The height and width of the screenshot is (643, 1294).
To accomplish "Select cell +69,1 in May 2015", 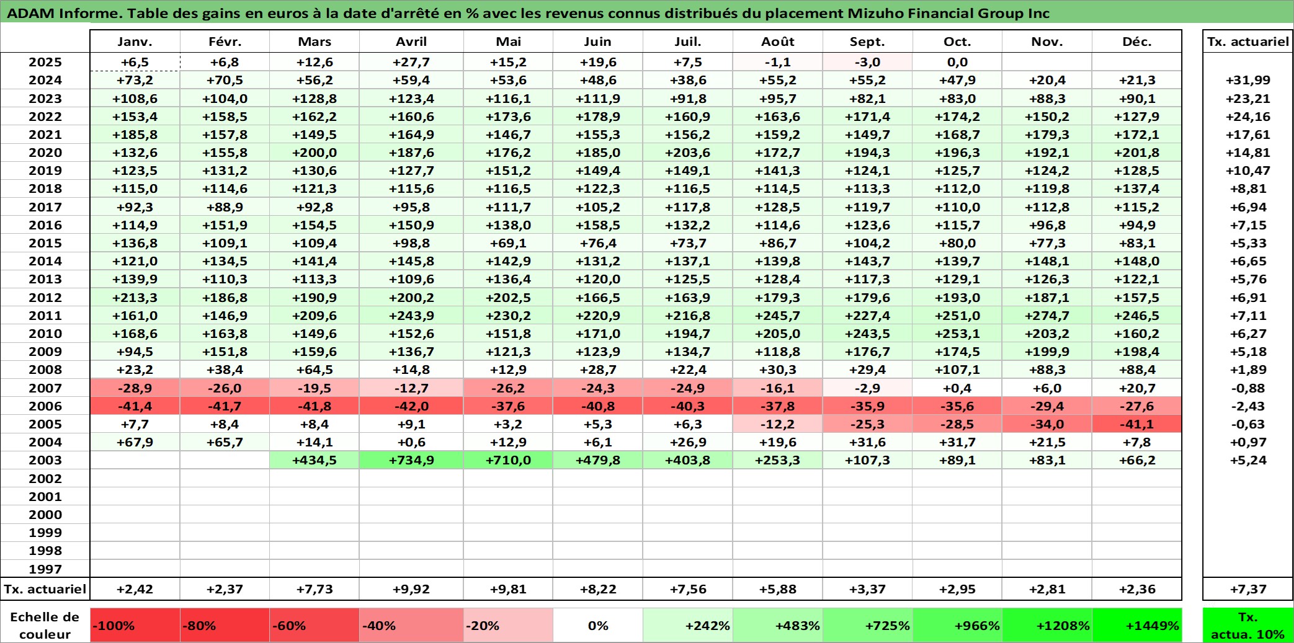I will pos(508,243).
